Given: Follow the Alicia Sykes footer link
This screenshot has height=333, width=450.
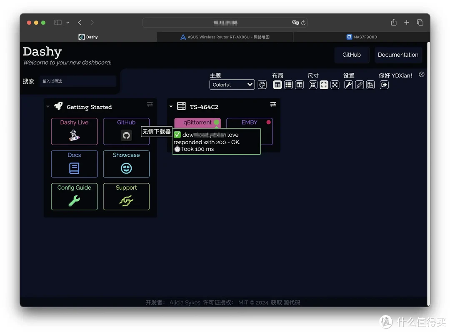Looking at the screenshot, I should pos(185,303).
